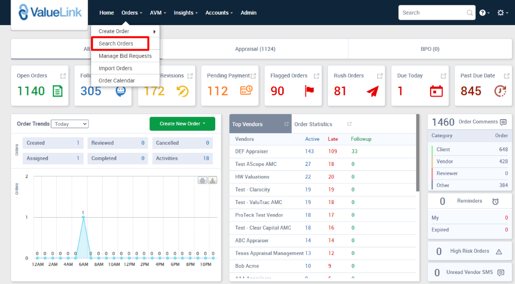The height and width of the screenshot is (284, 515).
Task: Select Import Orders menu entry
Action: (x=125, y=68)
